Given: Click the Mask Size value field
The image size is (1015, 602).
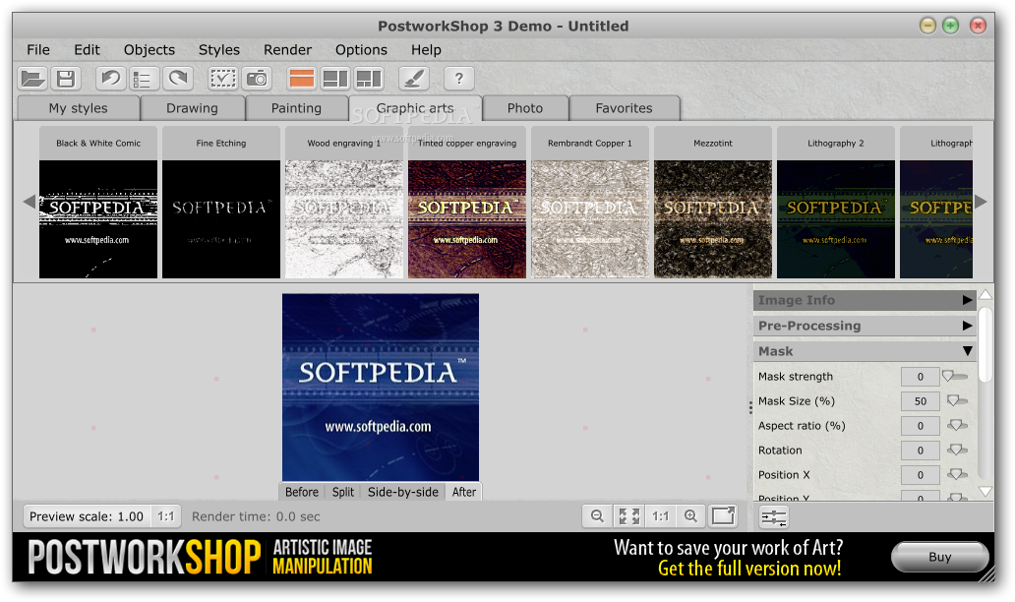Looking at the screenshot, I should coord(920,401).
